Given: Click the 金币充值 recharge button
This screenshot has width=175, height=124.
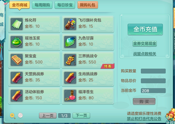Looking at the screenshot, I should pos(145,29).
